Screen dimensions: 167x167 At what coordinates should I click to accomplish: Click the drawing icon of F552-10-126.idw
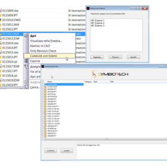(x=45, y=109)
